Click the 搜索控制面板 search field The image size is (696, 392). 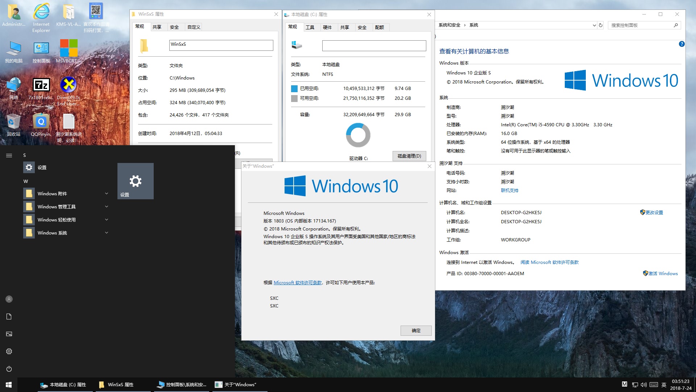click(640, 25)
